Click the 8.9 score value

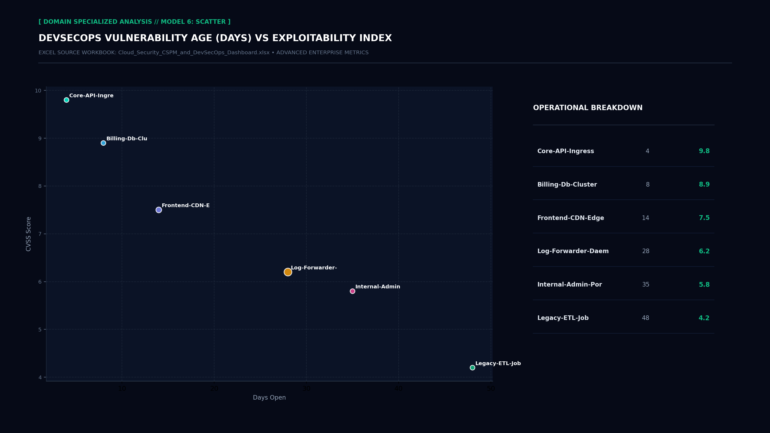(x=704, y=185)
